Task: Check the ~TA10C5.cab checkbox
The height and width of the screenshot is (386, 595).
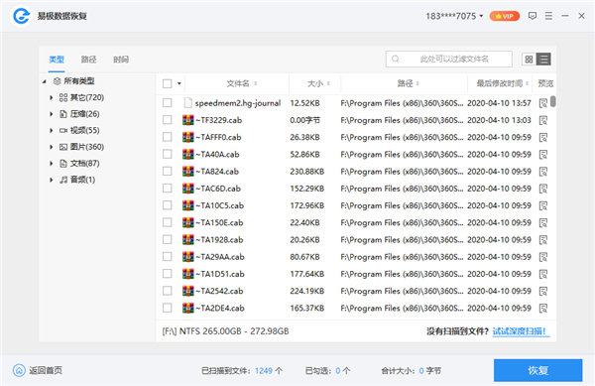Action: pyautogui.click(x=167, y=205)
